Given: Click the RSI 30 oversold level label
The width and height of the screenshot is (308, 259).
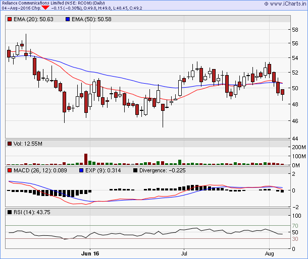Looking at the screenshot, I should (x=295, y=239).
